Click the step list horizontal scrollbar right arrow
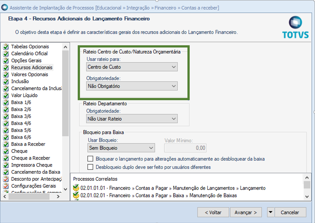The width and height of the screenshot is (315, 223). point(58,197)
